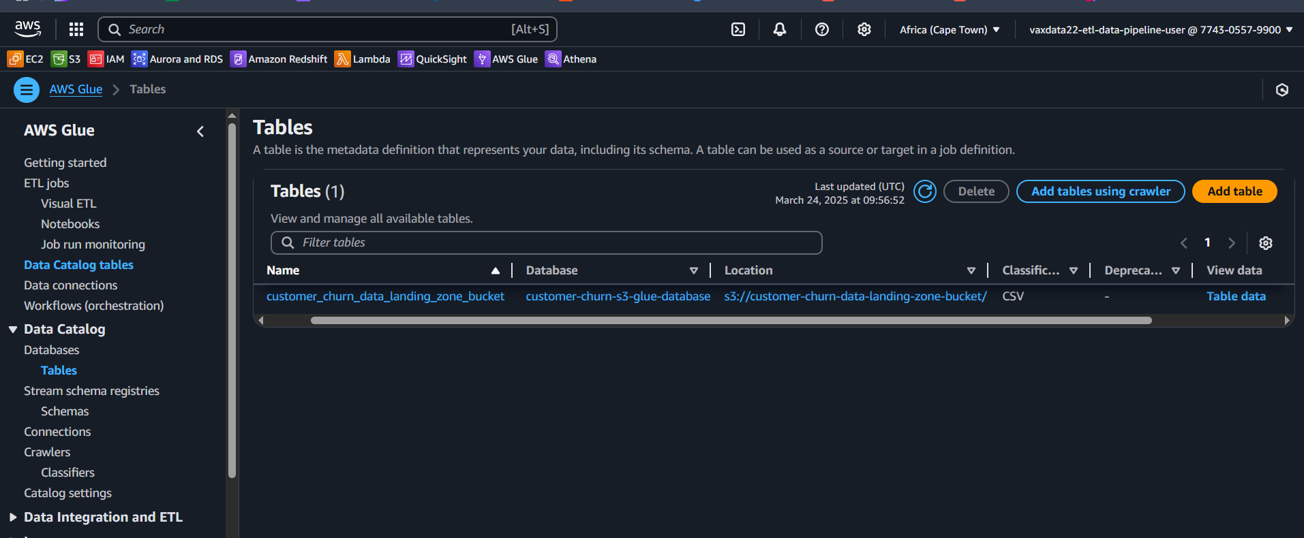This screenshot has width=1304, height=538.
Task: Open ETL jobs in sidebar
Action: pyautogui.click(x=46, y=183)
